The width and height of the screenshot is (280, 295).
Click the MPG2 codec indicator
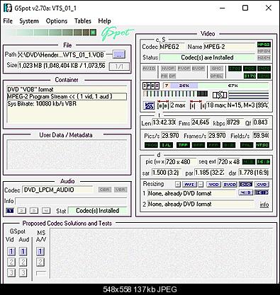tap(264, 45)
